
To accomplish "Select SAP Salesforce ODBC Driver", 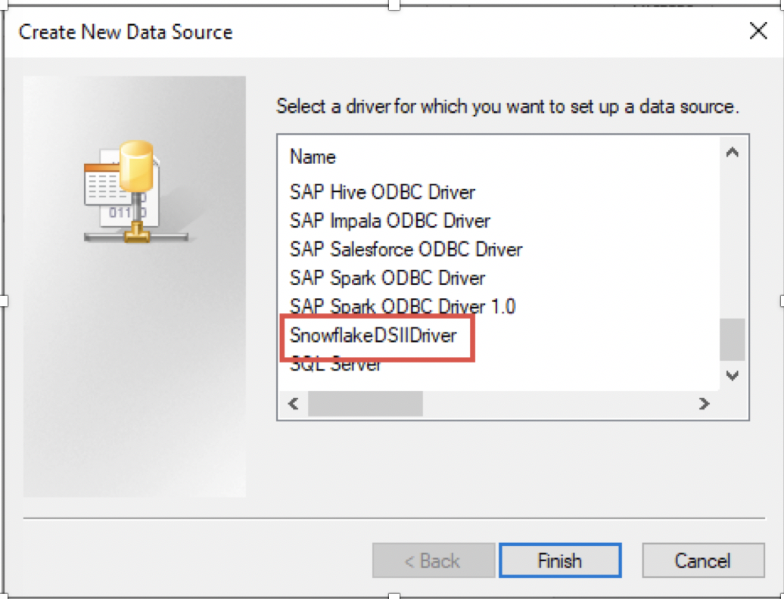I will coord(406,250).
